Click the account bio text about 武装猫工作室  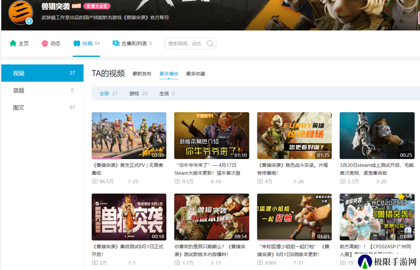[105, 17]
